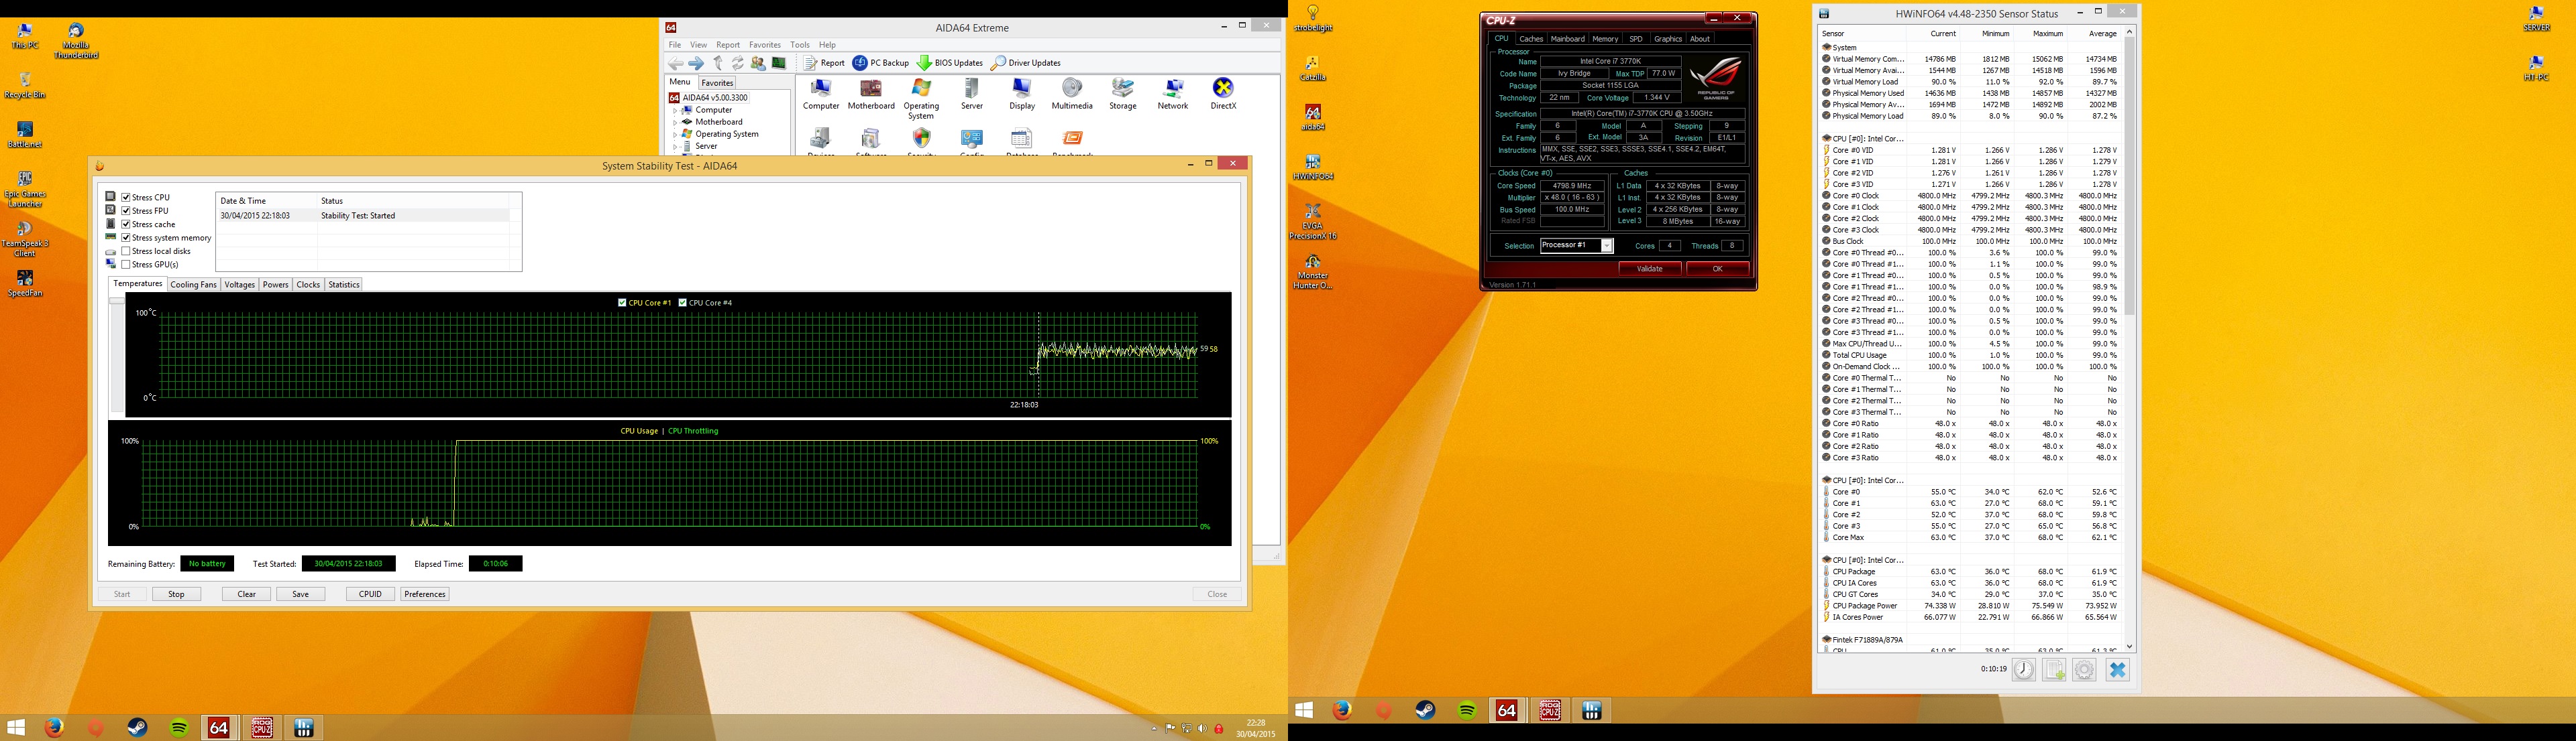Viewport: 2576px width, 741px height.
Task: Open the Server category icon in AIDA64
Action: pos(972,94)
